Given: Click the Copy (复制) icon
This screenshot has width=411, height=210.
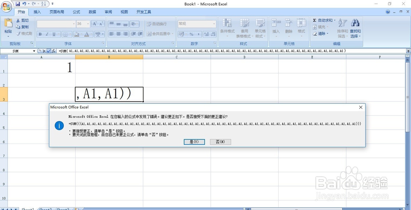Looking at the screenshot, I should (x=18, y=27).
